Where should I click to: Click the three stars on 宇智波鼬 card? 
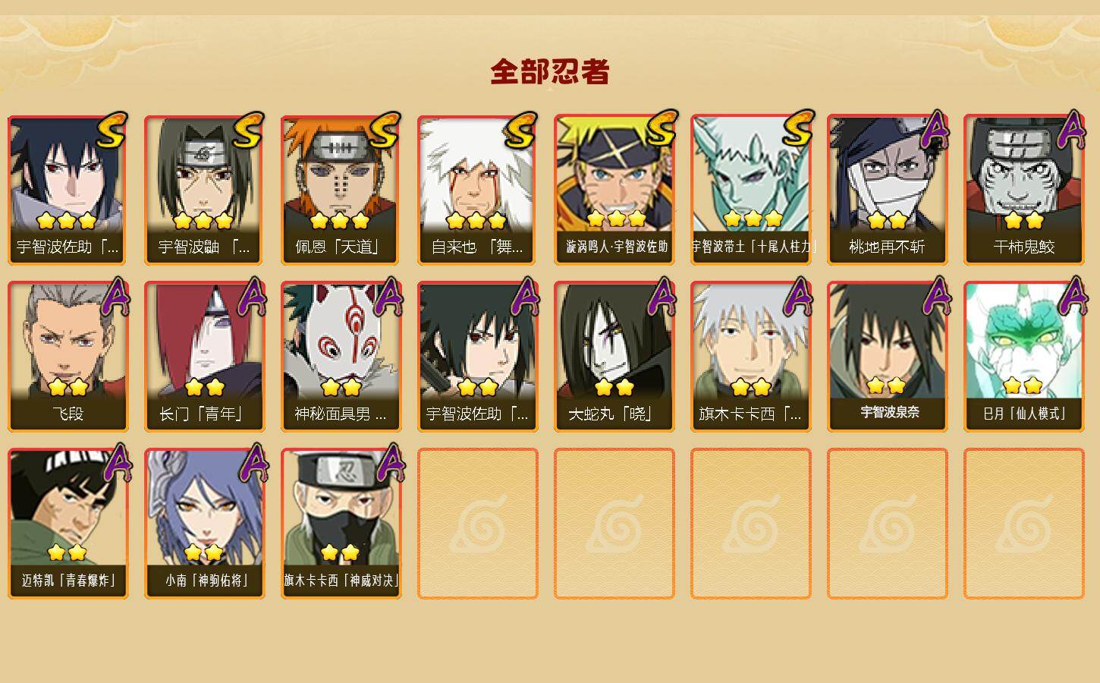tap(203, 221)
